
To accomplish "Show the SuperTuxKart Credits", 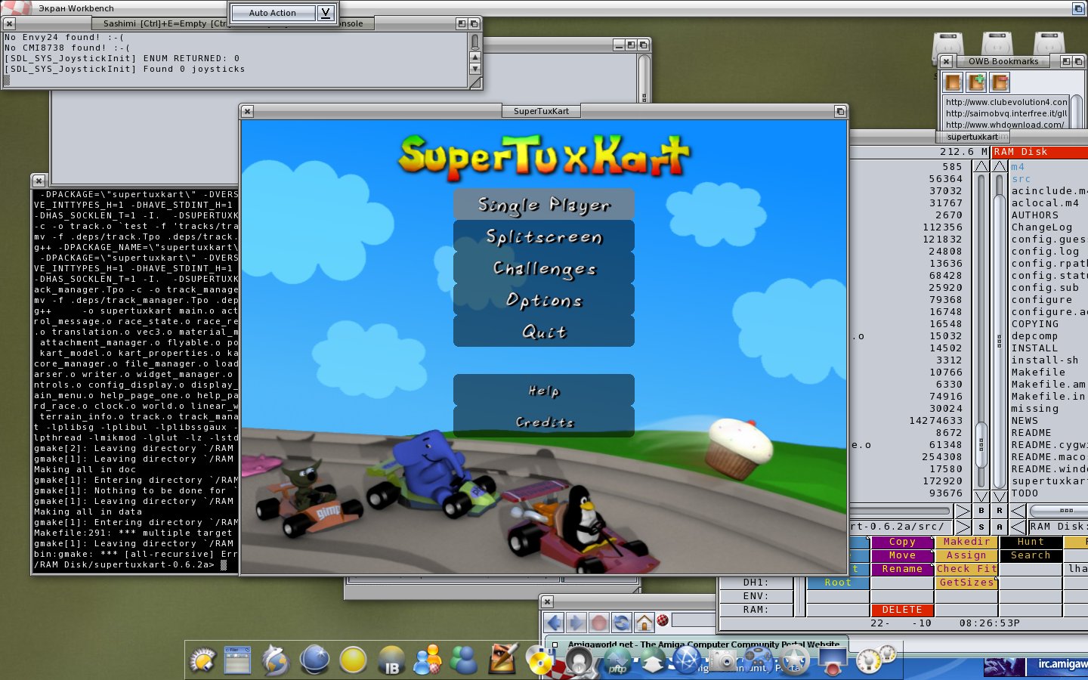I will (x=544, y=422).
